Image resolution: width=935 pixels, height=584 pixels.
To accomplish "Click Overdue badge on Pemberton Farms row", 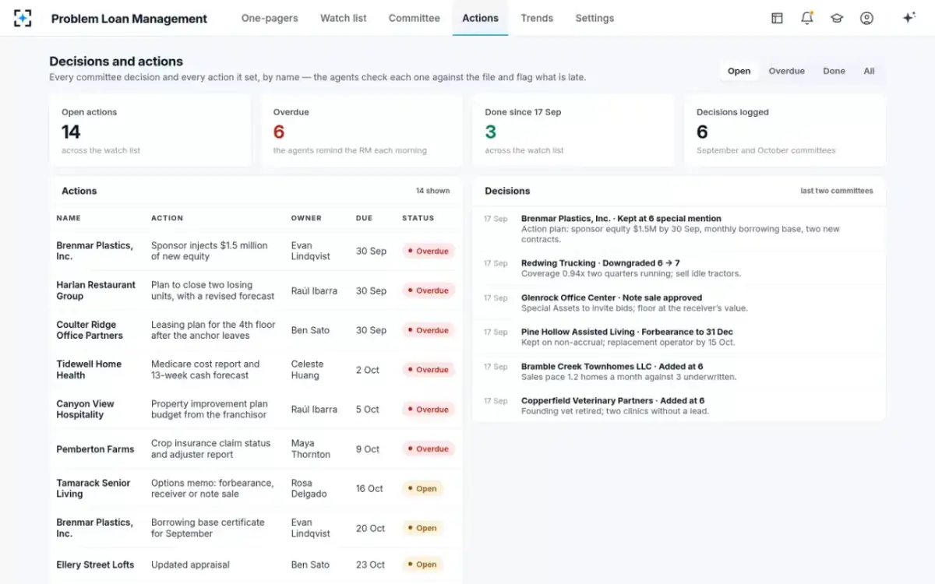I will pos(428,449).
